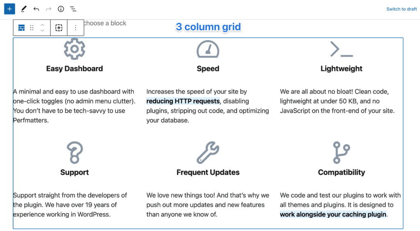Open block options three-dot menu
Image resolution: width=420 pixels, height=231 pixels.
pos(75,27)
